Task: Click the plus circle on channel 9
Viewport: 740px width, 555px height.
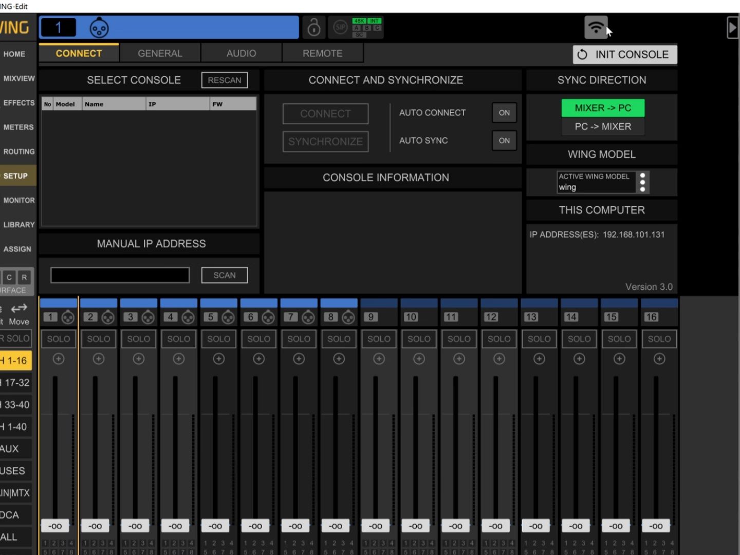Action: click(379, 359)
